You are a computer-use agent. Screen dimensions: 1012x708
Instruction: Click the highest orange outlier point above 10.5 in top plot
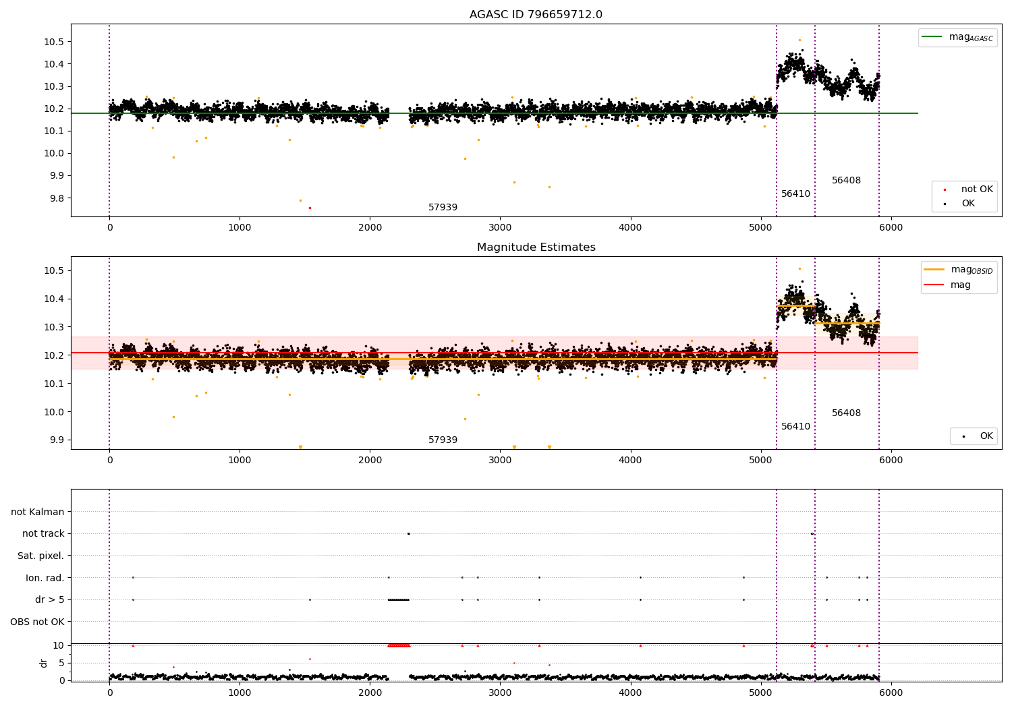(x=799, y=40)
